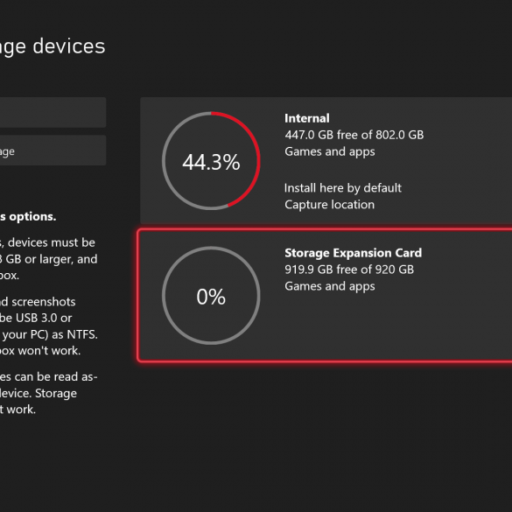Click the 'Storage Expansion Card' heading label
Viewport: 512px width, 512px height.
(353, 253)
